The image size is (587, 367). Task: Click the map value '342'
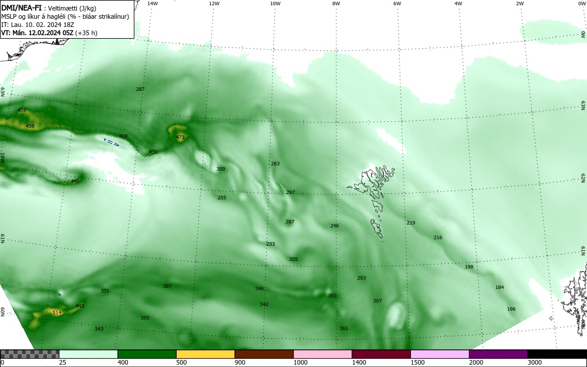(264, 305)
